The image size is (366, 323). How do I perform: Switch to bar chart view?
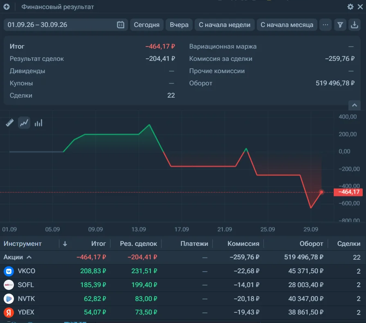point(38,123)
